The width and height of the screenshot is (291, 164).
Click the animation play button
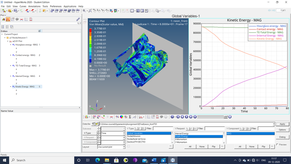pos(187,117)
